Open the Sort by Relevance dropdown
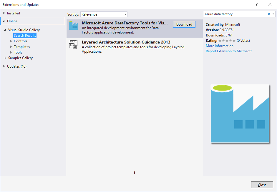 point(104,14)
